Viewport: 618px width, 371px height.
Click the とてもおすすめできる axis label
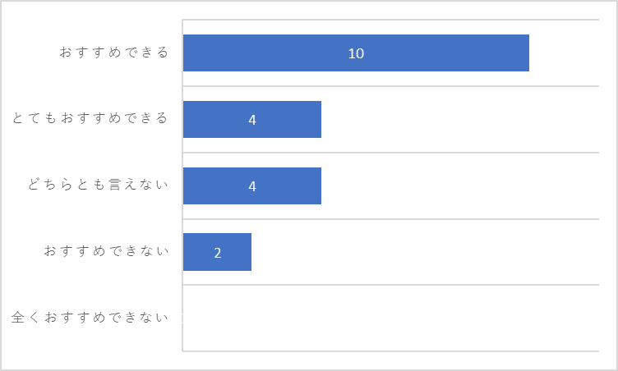pos(90,118)
